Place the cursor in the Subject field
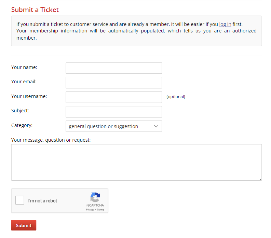Screen dimensions: 271x238 point(113,112)
